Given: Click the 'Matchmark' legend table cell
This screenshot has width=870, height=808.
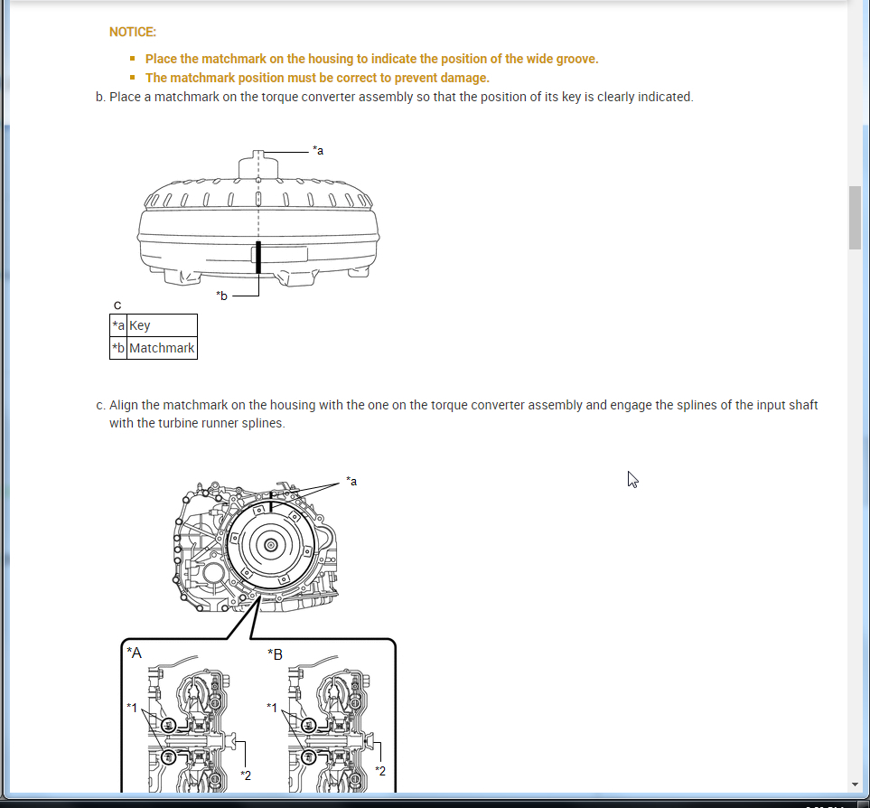Looking at the screenshot, I should click(162, 348).
